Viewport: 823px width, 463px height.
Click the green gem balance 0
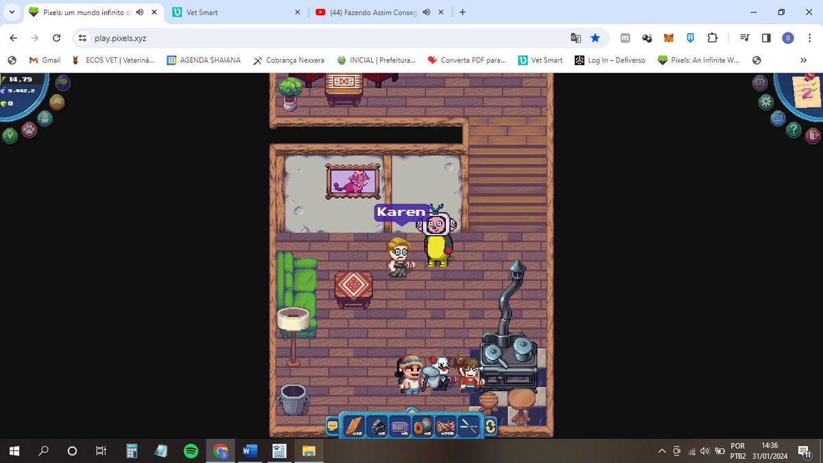coord(10,103)
